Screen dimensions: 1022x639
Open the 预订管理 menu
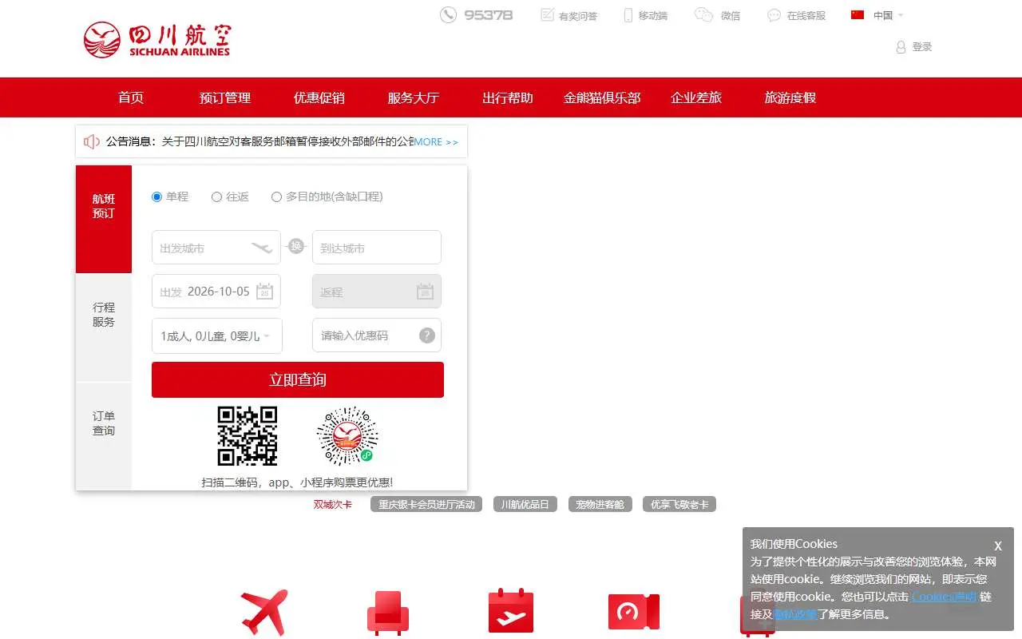click(225, 97)
